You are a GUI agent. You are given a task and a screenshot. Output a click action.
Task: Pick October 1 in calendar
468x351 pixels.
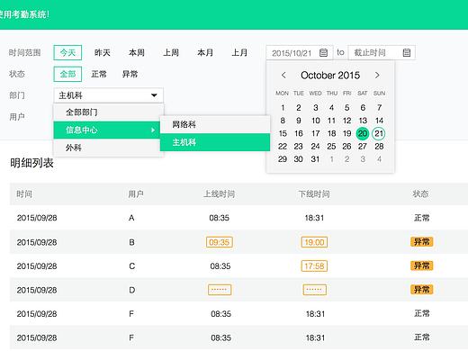coord(283,107)
